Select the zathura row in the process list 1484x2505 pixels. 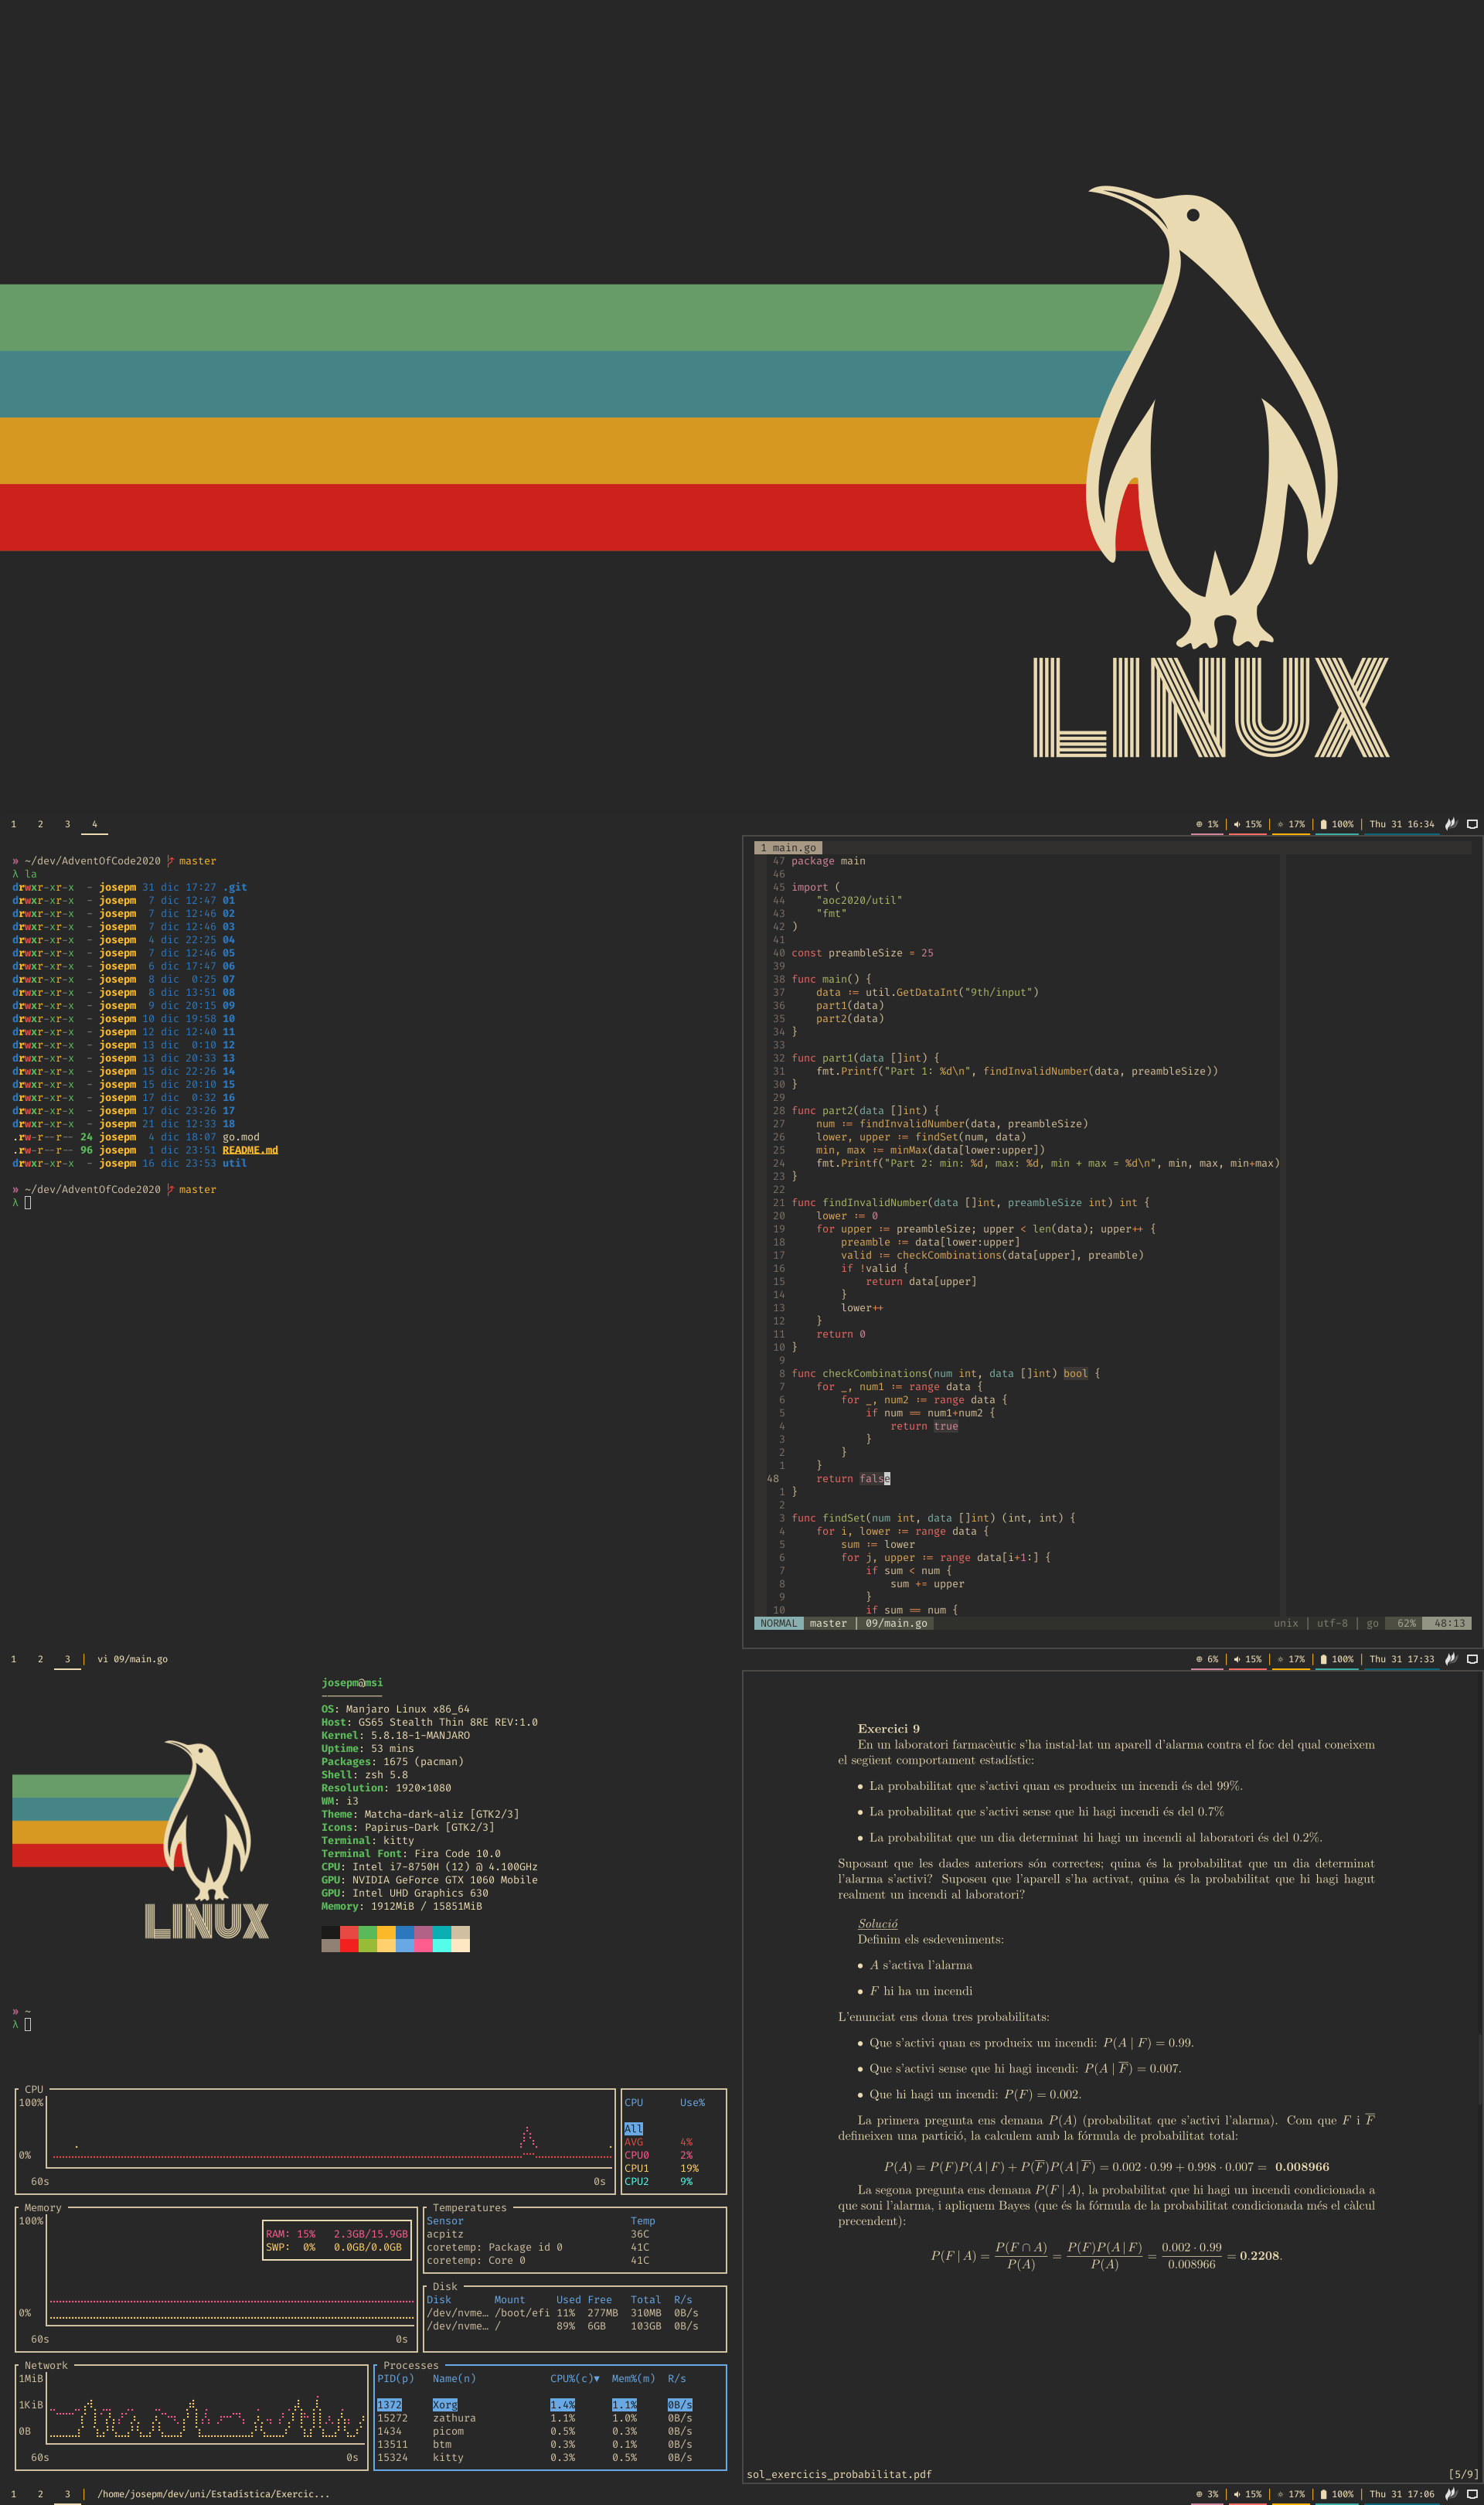(454, 2418)
